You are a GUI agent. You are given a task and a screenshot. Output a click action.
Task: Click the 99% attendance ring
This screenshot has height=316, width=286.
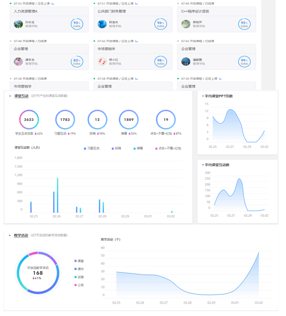click(x=244, y=62)
